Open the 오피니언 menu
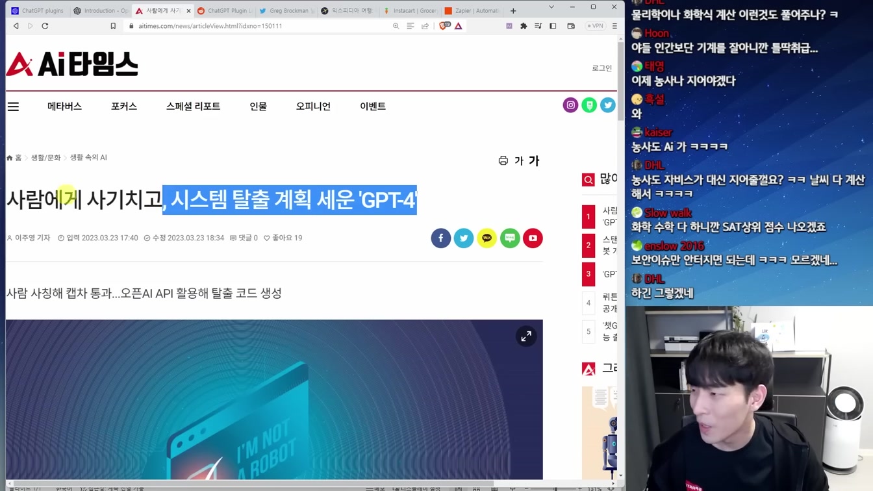 (x=313, y=107)
